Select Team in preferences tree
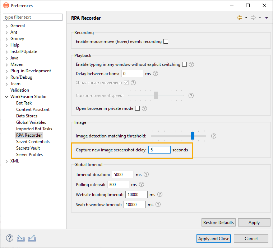The width and height of the screenshot is (273, 248). (x=15, y=84)
